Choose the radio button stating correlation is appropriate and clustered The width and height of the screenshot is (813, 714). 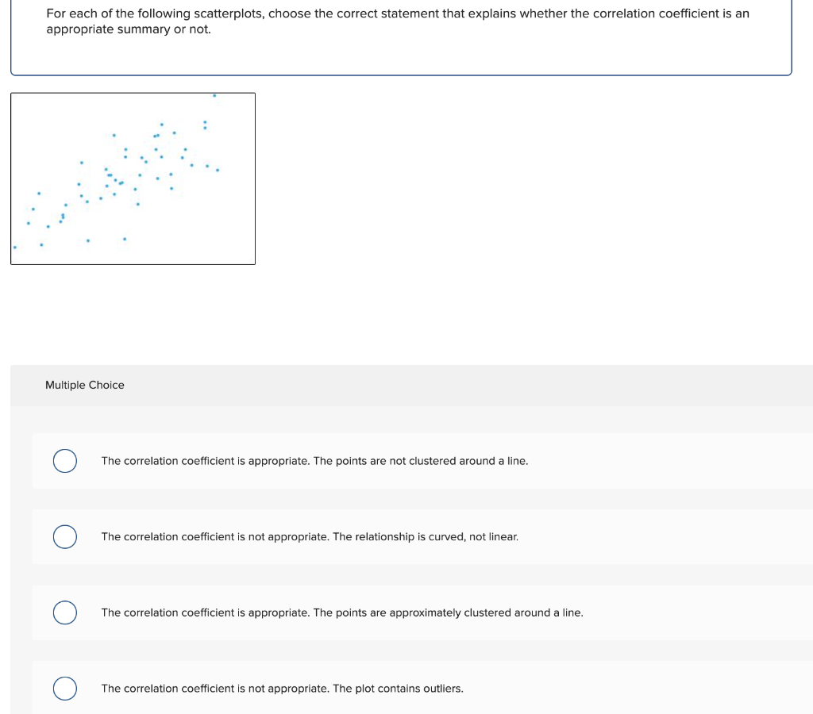tap(64, 612)
